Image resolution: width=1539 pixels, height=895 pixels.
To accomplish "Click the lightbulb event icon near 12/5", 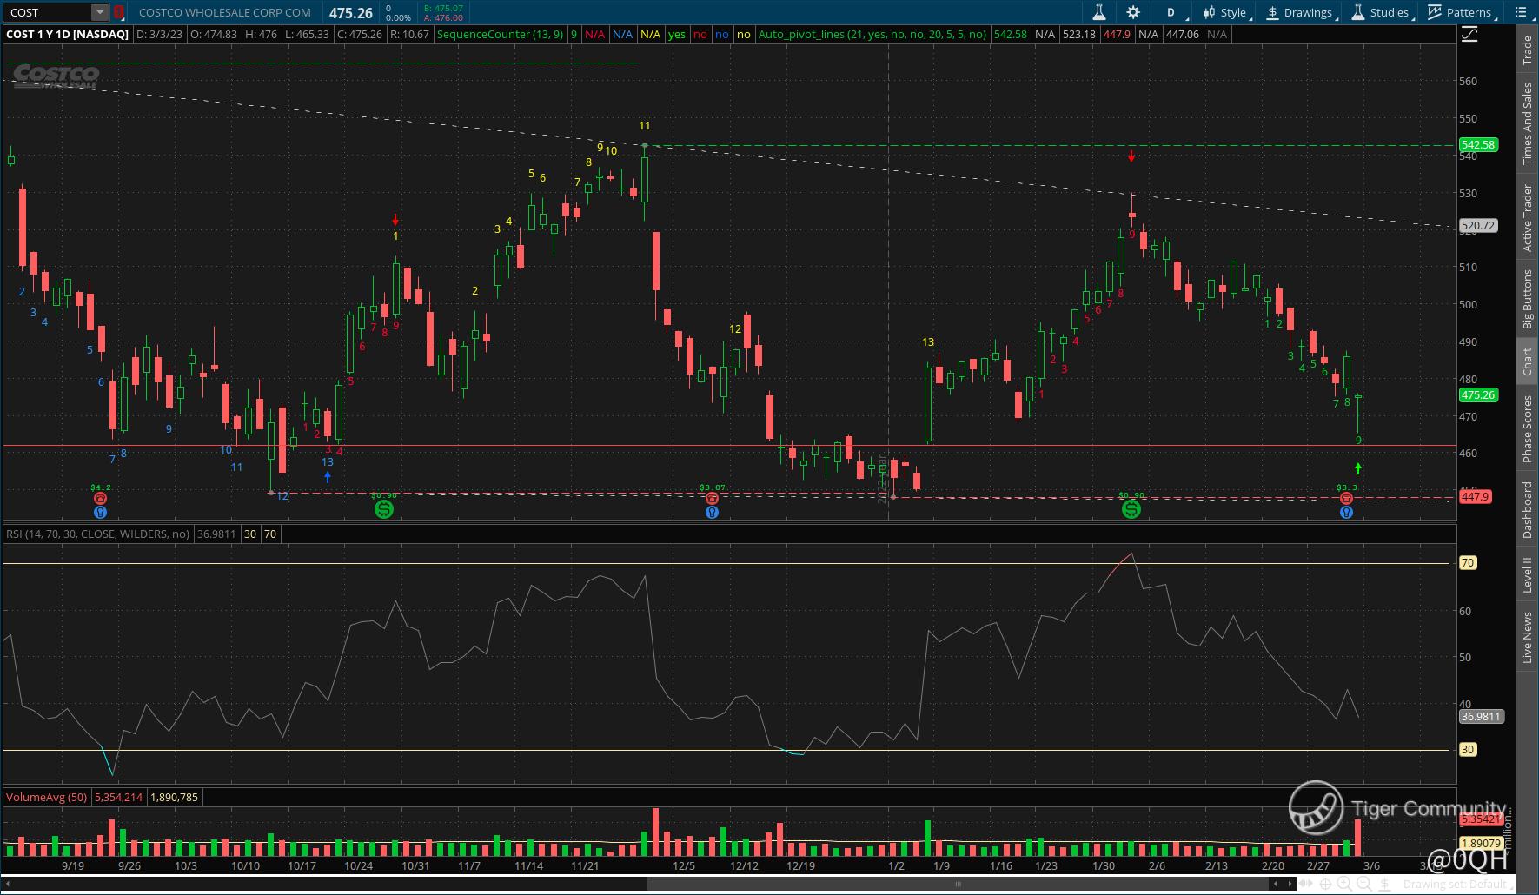I will pyautogui.click(x=712, y=513).
